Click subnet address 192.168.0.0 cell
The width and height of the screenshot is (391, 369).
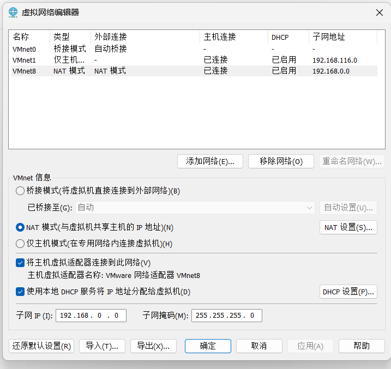331,71
